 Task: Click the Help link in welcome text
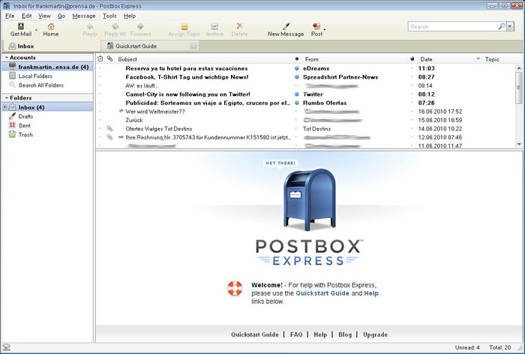tap(371, 293)
